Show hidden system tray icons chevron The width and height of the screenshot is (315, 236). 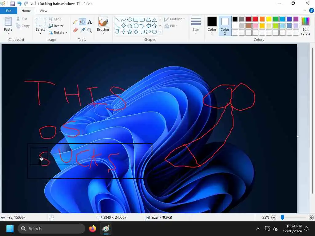[258, 229]
